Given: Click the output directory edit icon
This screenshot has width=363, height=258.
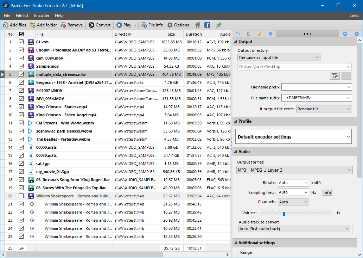Looking at the screenshot, I should coord(335,75).
